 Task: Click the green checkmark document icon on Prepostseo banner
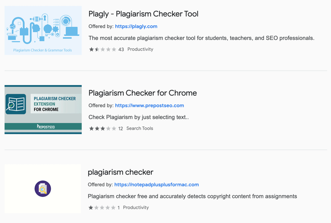click(16, 103)
